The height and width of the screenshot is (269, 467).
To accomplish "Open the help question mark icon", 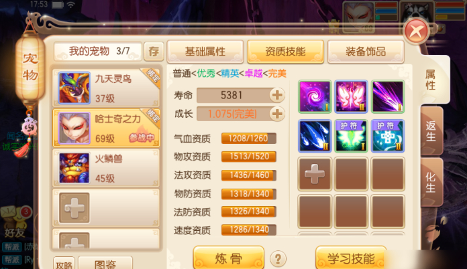I will [278, 259].
